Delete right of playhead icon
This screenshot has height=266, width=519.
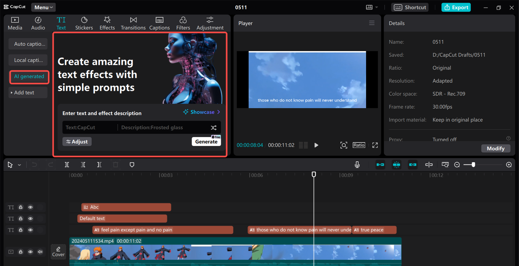(x=99, y=165)
